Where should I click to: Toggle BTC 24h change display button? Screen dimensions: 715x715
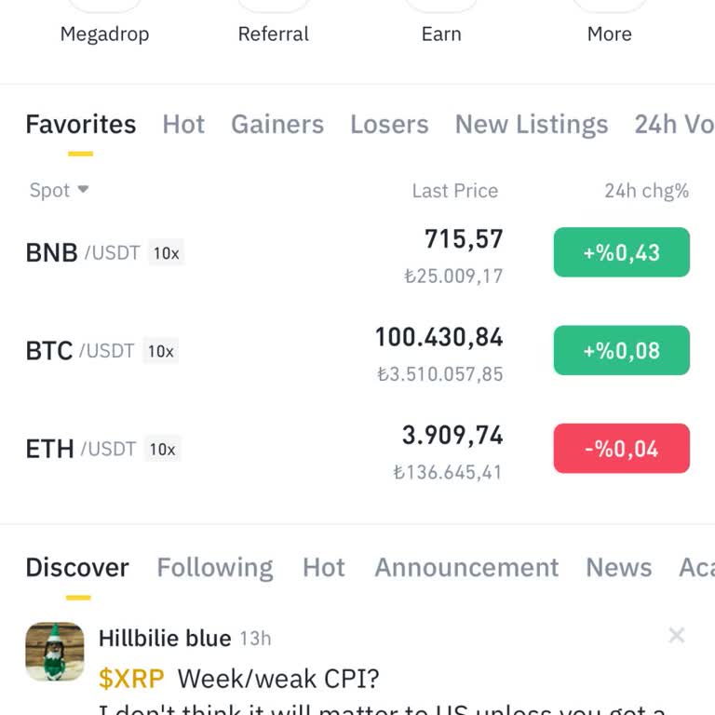(x=621, y=351)
